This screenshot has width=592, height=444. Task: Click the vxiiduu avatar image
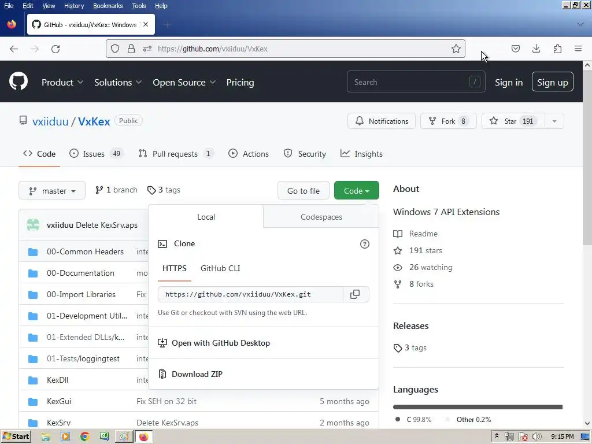click(33, 225)
